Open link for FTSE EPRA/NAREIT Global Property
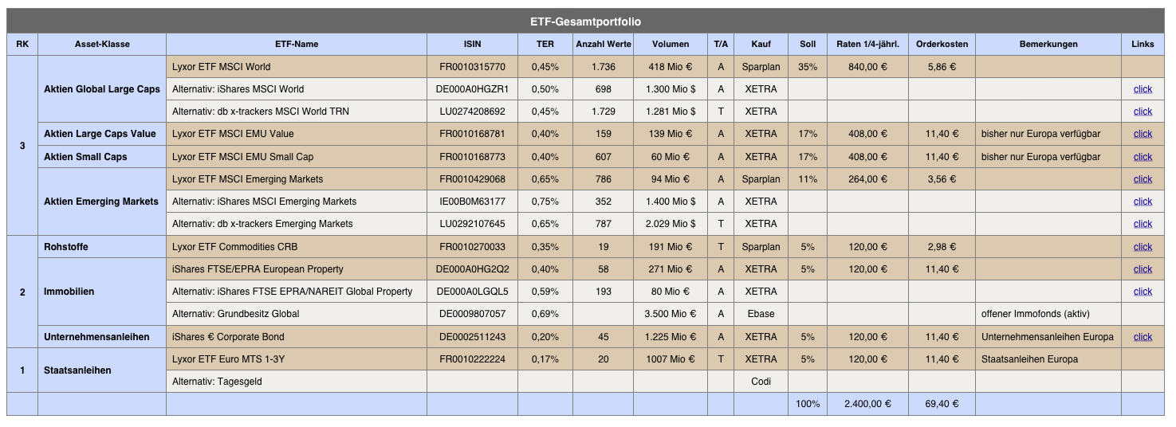 tap(1142, 292)
